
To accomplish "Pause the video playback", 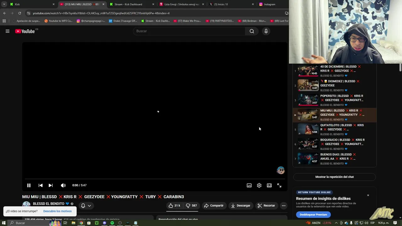I will coord(29,185).
